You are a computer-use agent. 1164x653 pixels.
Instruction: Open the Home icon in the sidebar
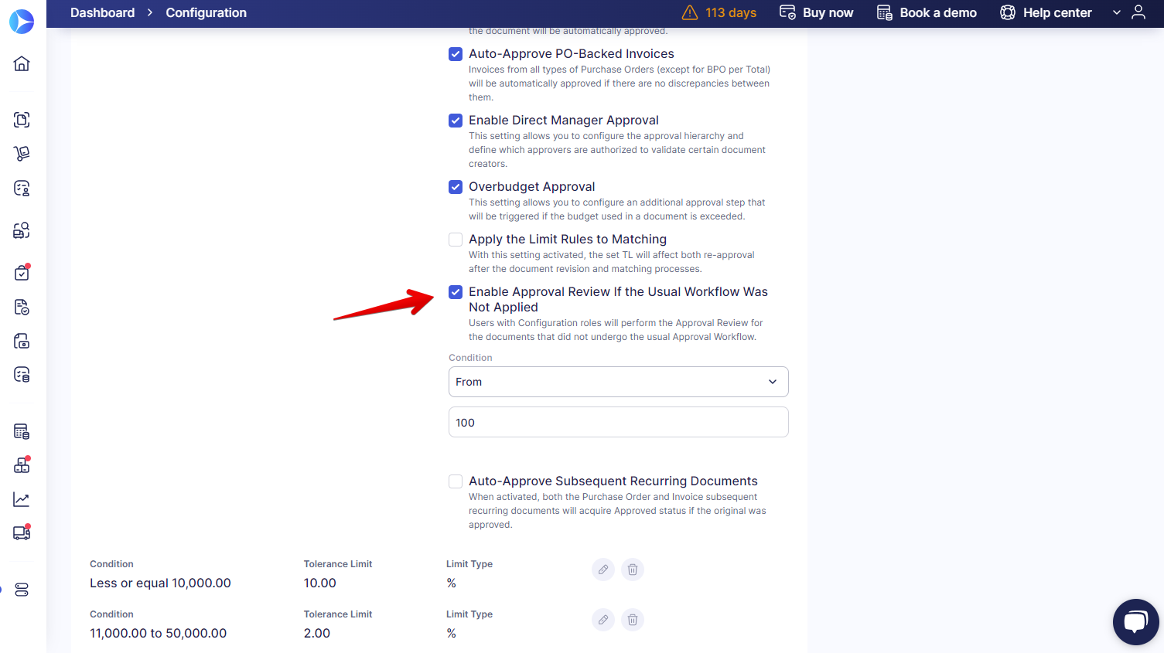22,63
